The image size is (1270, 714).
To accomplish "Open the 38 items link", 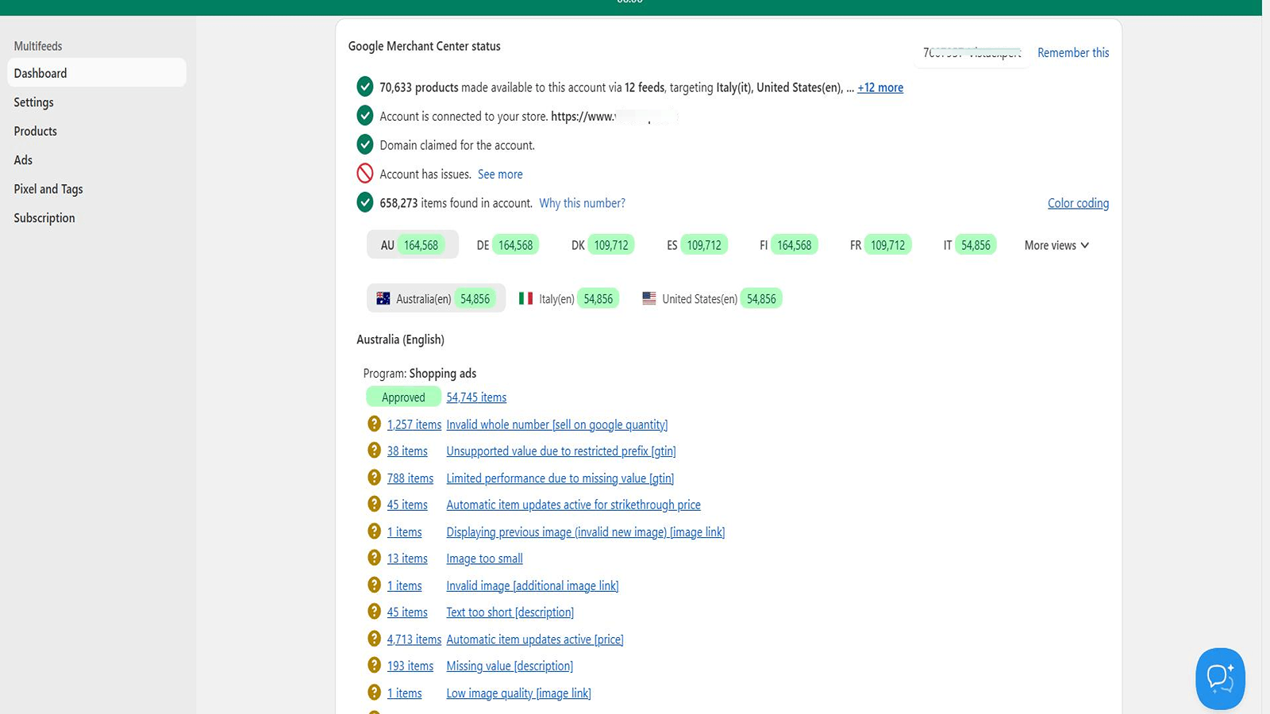I will click(407, 451).
